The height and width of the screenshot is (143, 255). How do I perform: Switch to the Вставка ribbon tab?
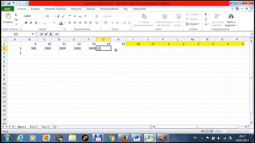(35, 9)
